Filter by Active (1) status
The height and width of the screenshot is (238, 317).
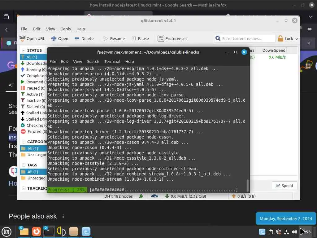(33, 94)
